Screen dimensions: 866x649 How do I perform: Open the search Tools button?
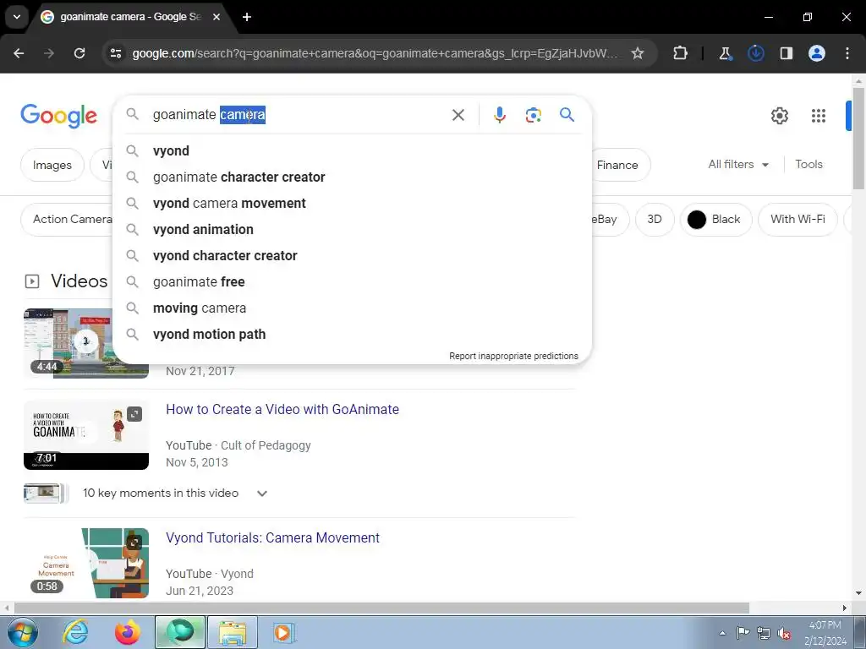tap(808, 165)
